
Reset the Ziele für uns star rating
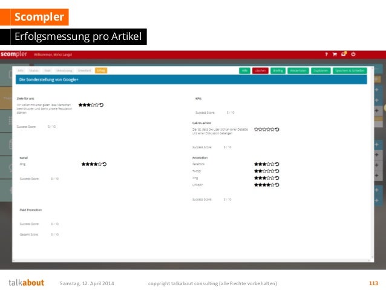[102, 105]
